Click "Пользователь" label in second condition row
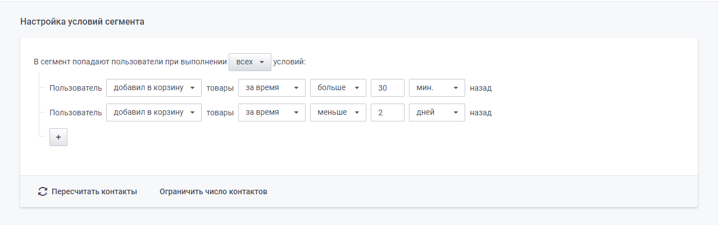This screenshot has width=718, height=225. click(x=76, y=112)
